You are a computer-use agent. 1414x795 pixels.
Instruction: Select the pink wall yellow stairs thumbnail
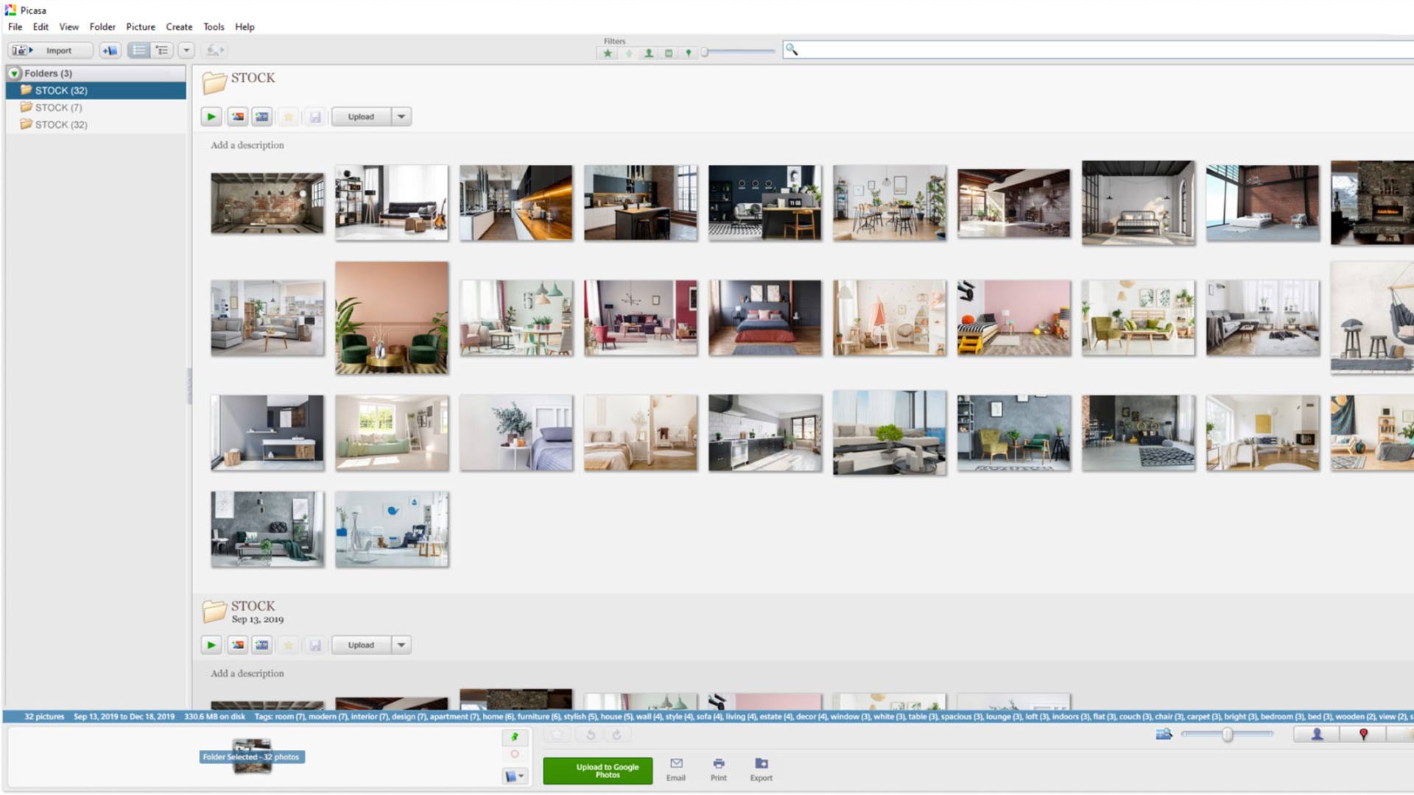(1014, 317)
